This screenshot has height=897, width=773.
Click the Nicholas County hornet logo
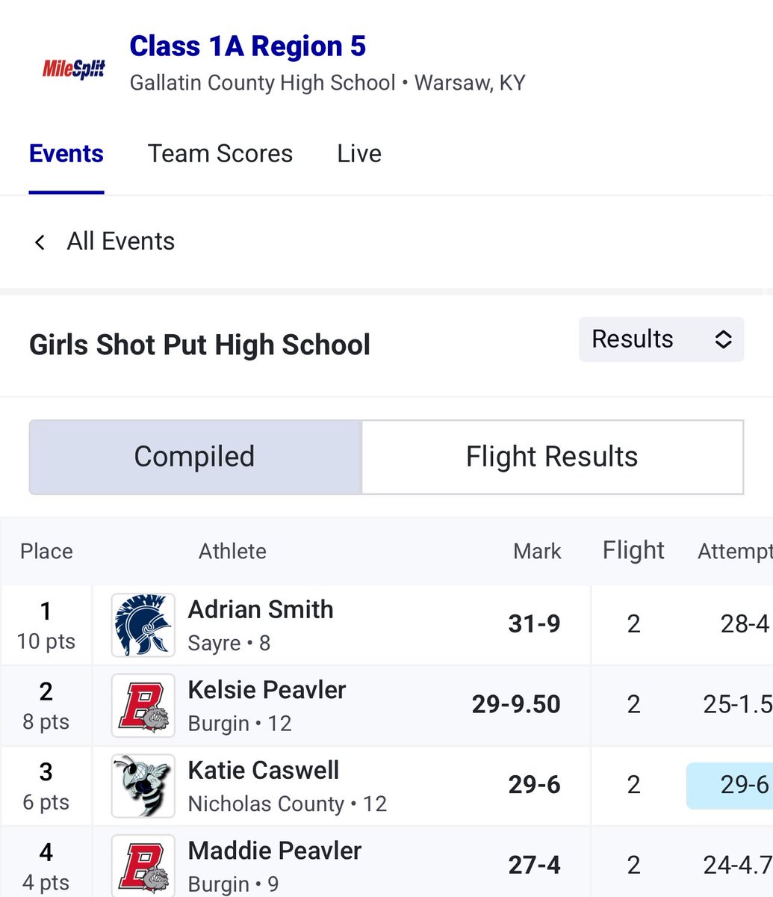pyautogui.click(x=143, y=786)
